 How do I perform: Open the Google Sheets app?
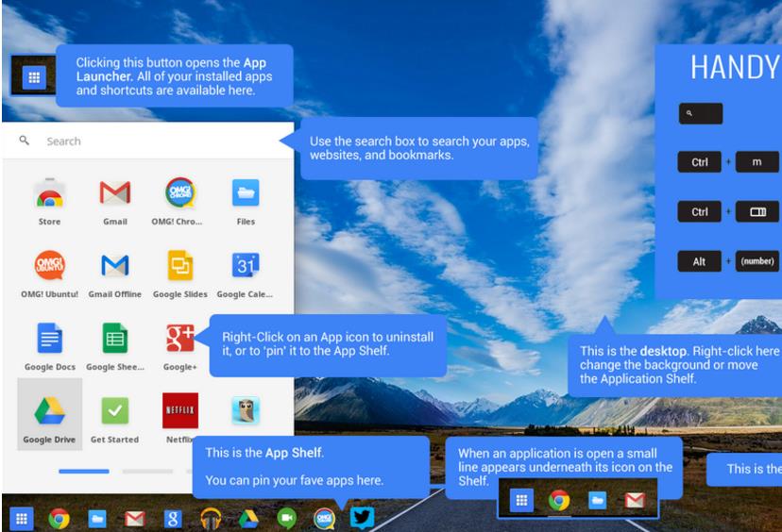pyautogui.click(x=114, y=340)
